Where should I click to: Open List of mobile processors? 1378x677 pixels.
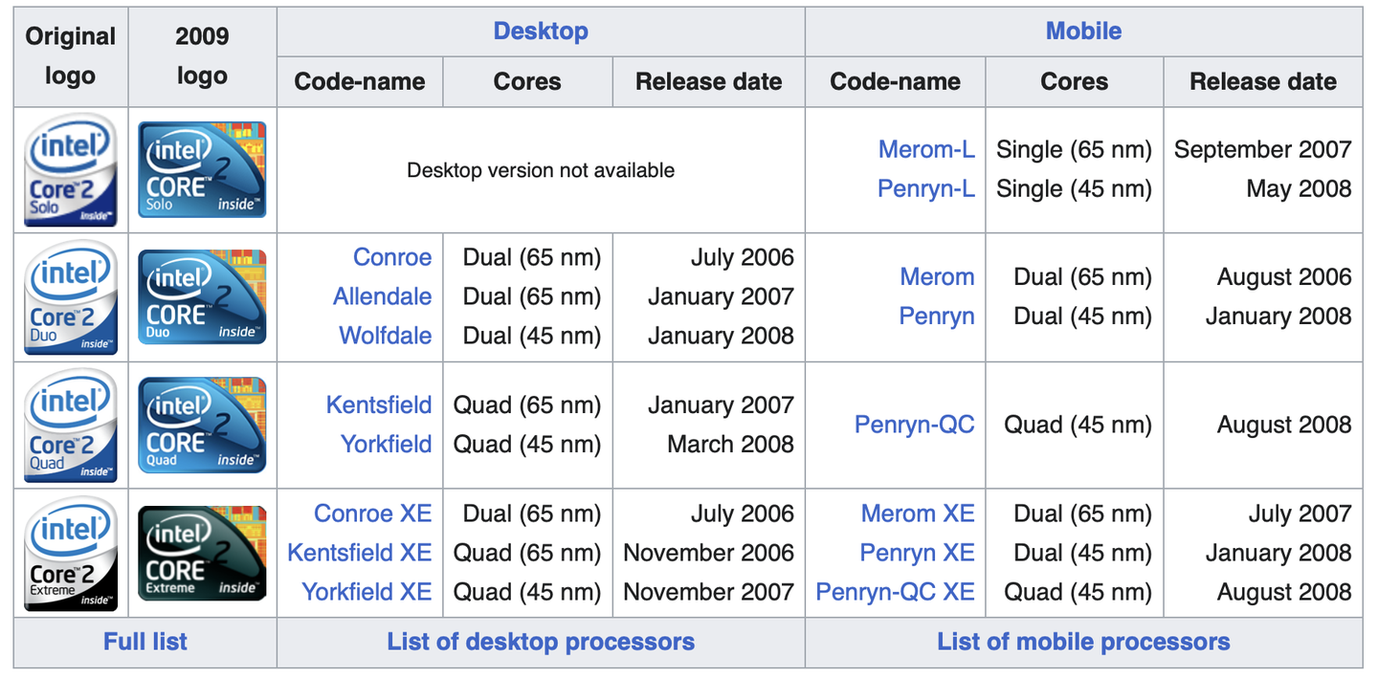click(x=1083, y=642)
